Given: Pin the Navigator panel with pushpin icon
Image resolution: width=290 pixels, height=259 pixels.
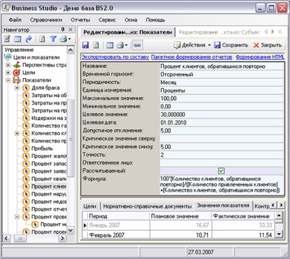Looking at the screenshot, I should tap(62, 30).
